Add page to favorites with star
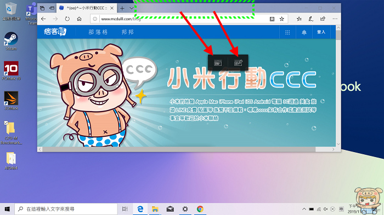 282,19
